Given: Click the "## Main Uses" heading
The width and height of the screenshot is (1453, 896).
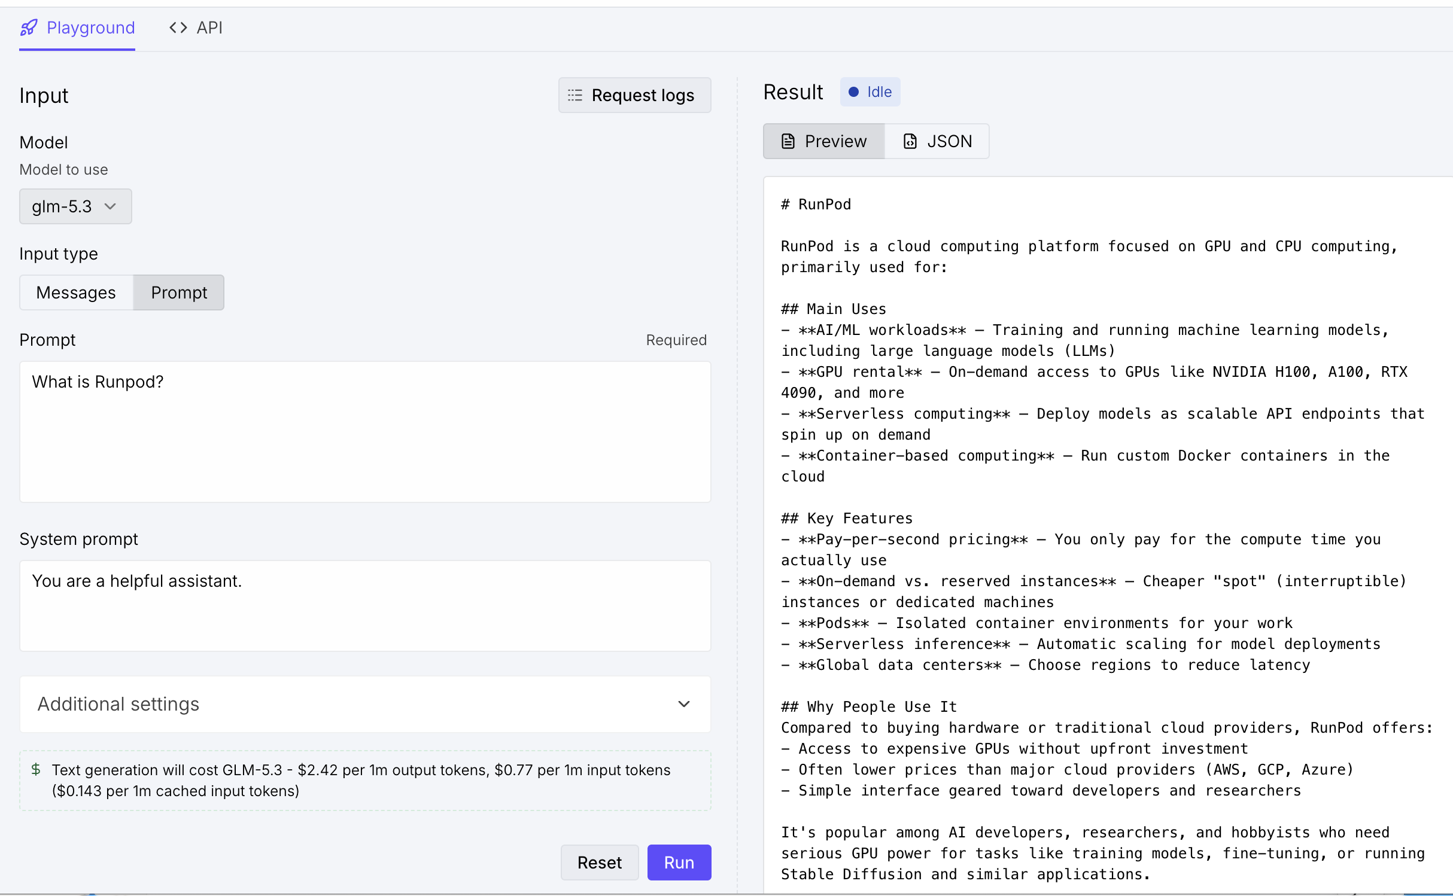Looking at the screenshot, I should click(x=833, y=309).
